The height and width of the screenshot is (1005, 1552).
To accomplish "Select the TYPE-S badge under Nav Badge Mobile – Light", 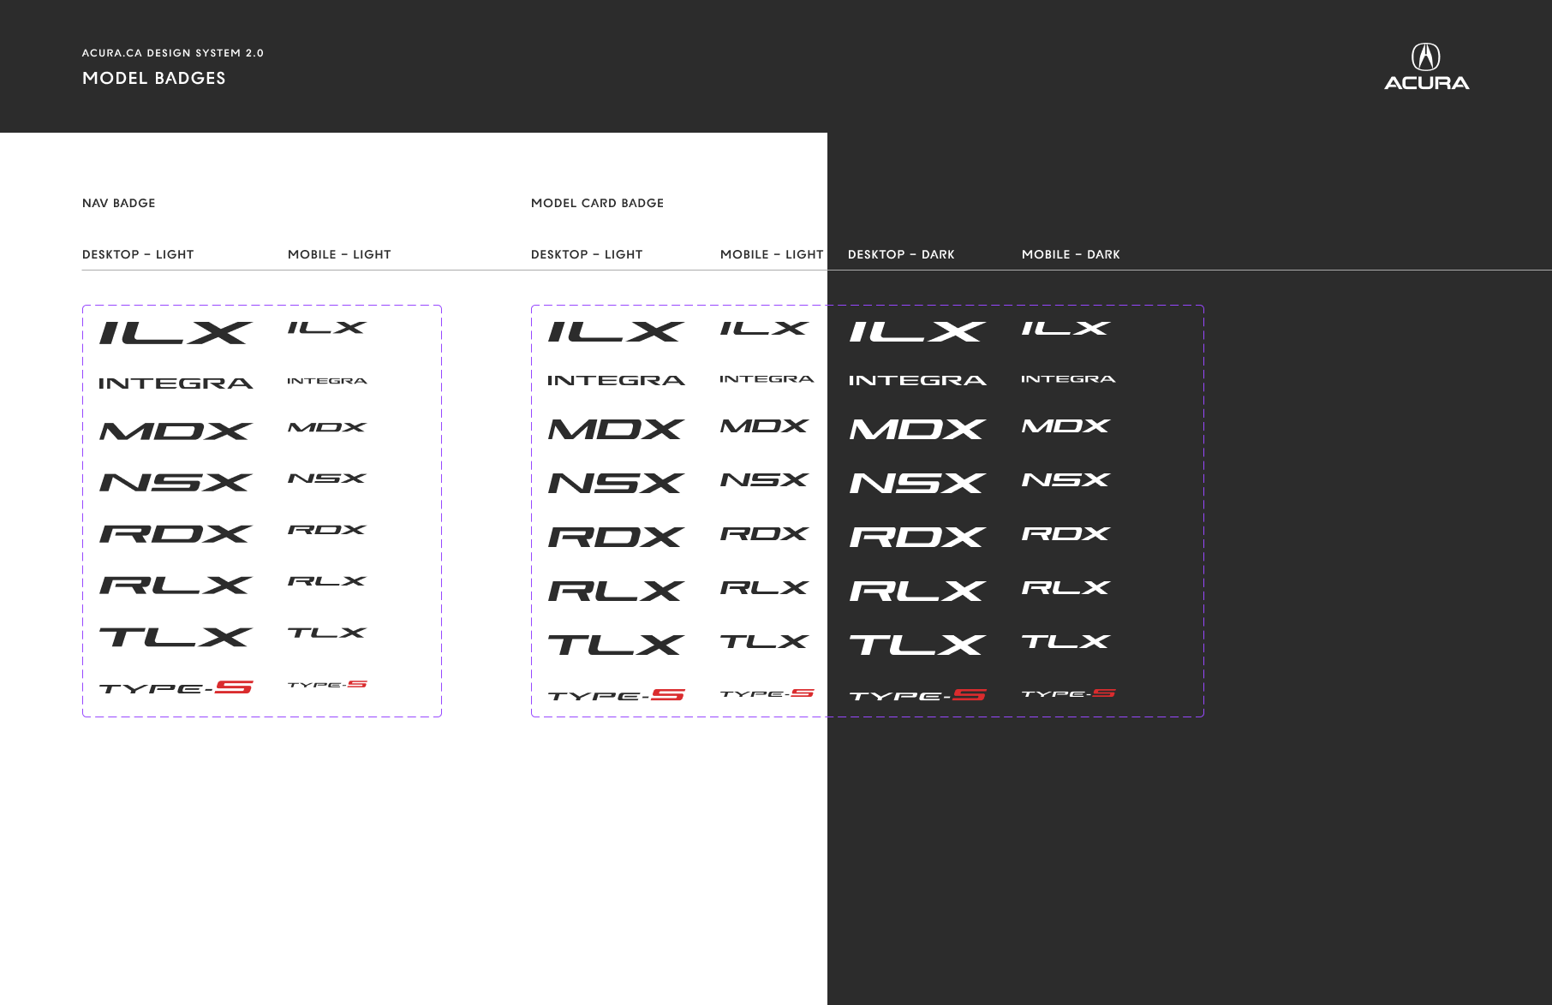I will (327, 684).
